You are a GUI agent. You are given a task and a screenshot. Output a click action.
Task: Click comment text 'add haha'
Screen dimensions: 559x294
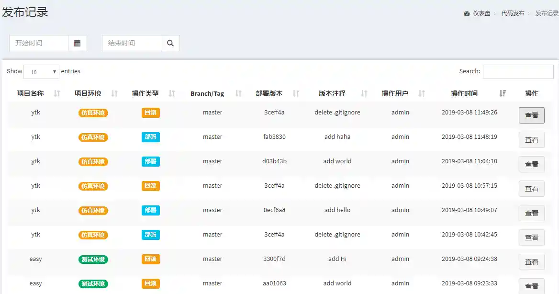click(337, 136)
